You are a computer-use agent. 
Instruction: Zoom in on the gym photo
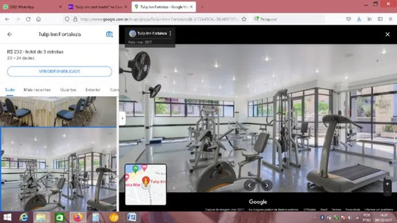pyautogui.click(x=387, y=184)
